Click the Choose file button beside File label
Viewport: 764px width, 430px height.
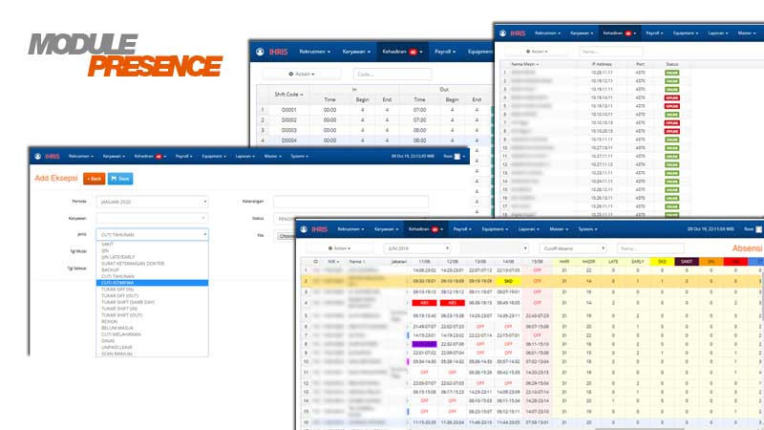point(286,236)
